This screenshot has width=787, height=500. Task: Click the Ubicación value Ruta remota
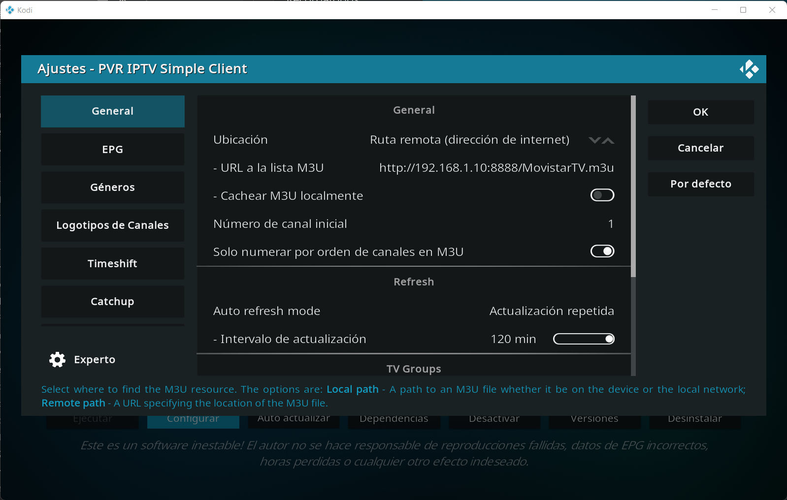(x=469, y=140)
